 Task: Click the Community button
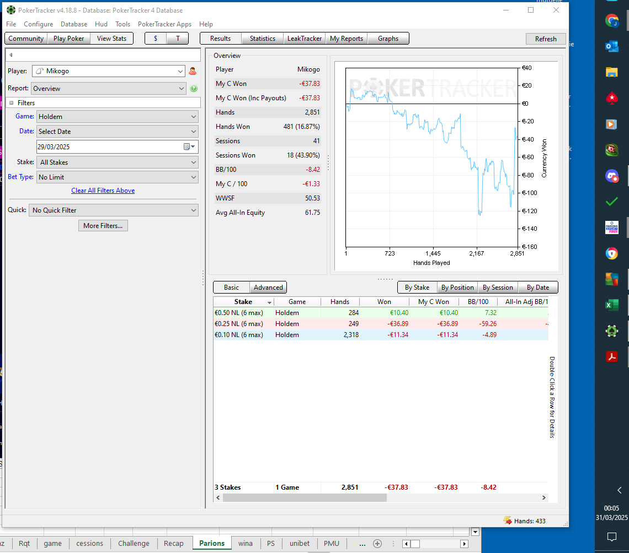pyautogui.click(x=26, y=39)
